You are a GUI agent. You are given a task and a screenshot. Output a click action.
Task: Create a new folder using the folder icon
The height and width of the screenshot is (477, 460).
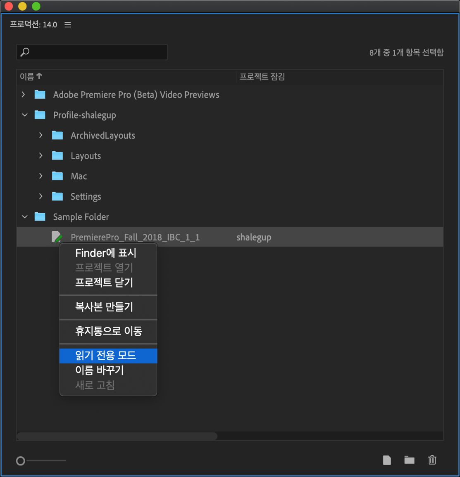[x=409, y=460]
